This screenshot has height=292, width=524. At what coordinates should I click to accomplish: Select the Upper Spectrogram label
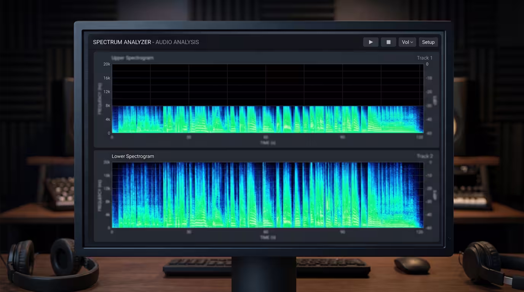pos(133,58)
